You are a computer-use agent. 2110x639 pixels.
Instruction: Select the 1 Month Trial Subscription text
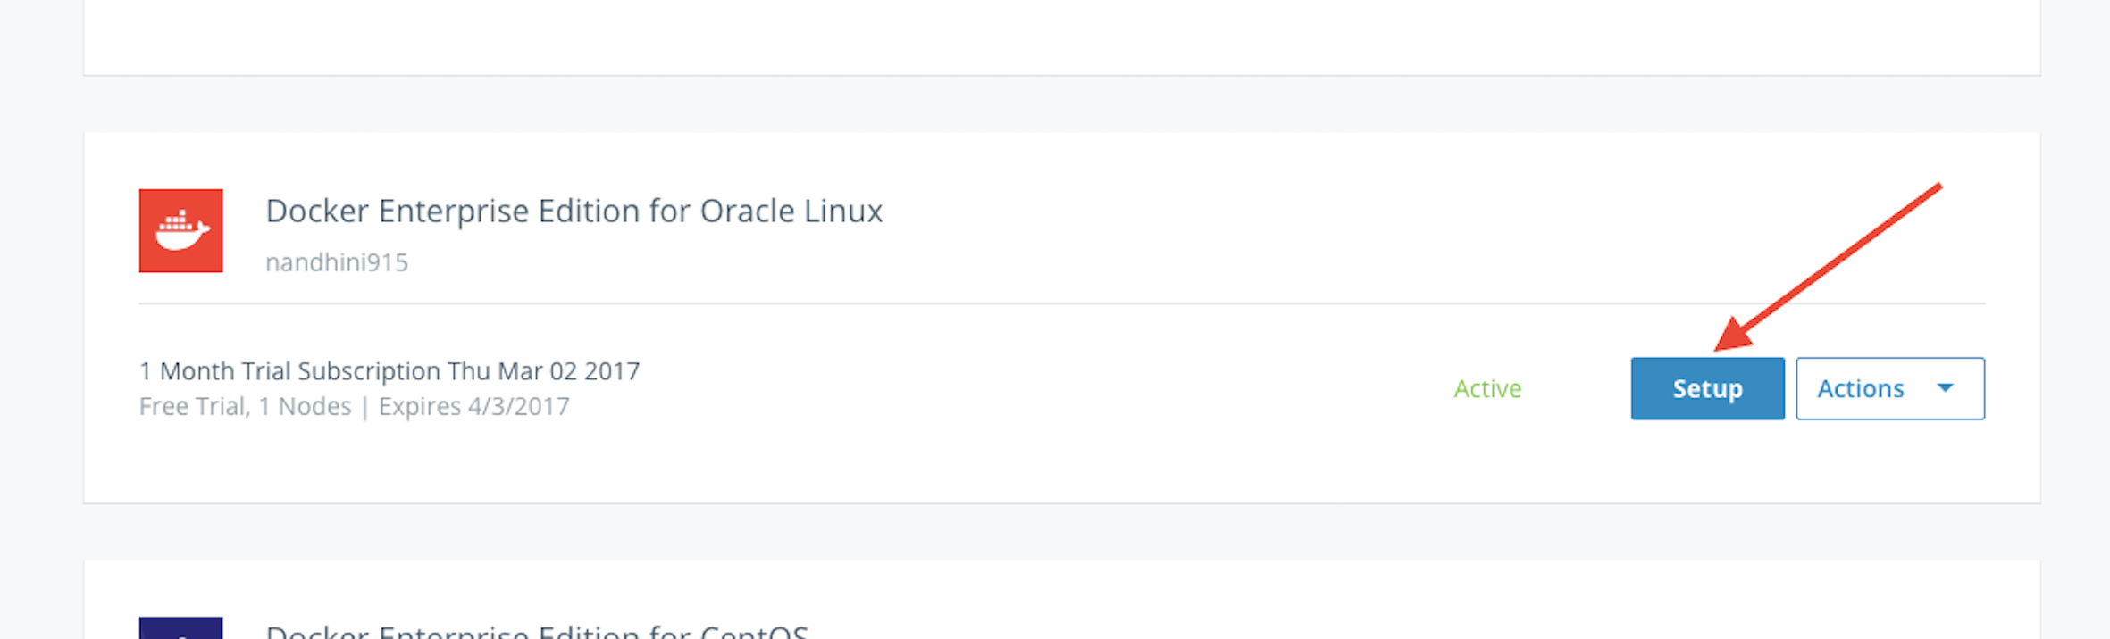[x=291, y=371]
